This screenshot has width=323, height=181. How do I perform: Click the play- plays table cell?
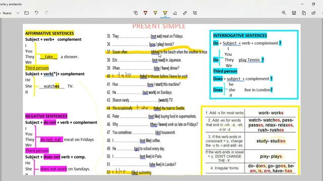click(x=271, y=156)
